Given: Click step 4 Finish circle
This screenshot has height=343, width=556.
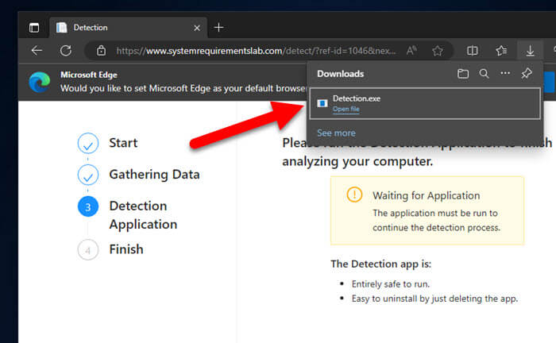Looking at the screenshot, I should pos(88,250).
